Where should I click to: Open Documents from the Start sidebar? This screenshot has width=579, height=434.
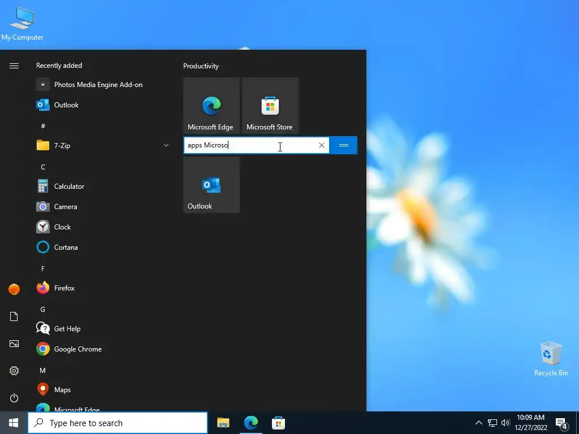[14, 316]
